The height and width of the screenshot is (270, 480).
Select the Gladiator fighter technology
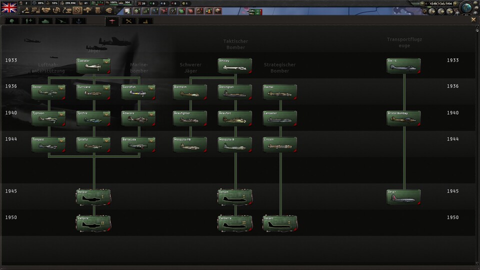(x=93, y=65)
